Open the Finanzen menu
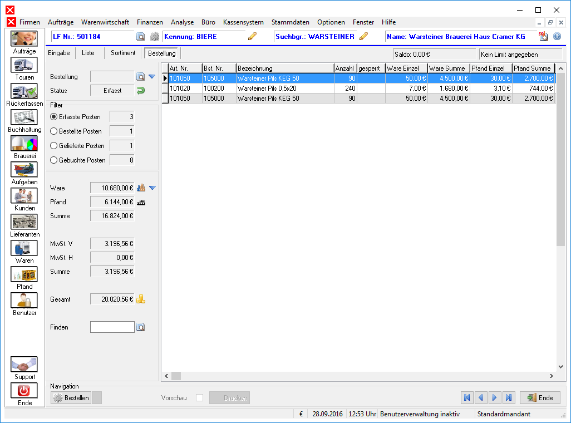The image size is (571, 423). (x=150, y=22)
